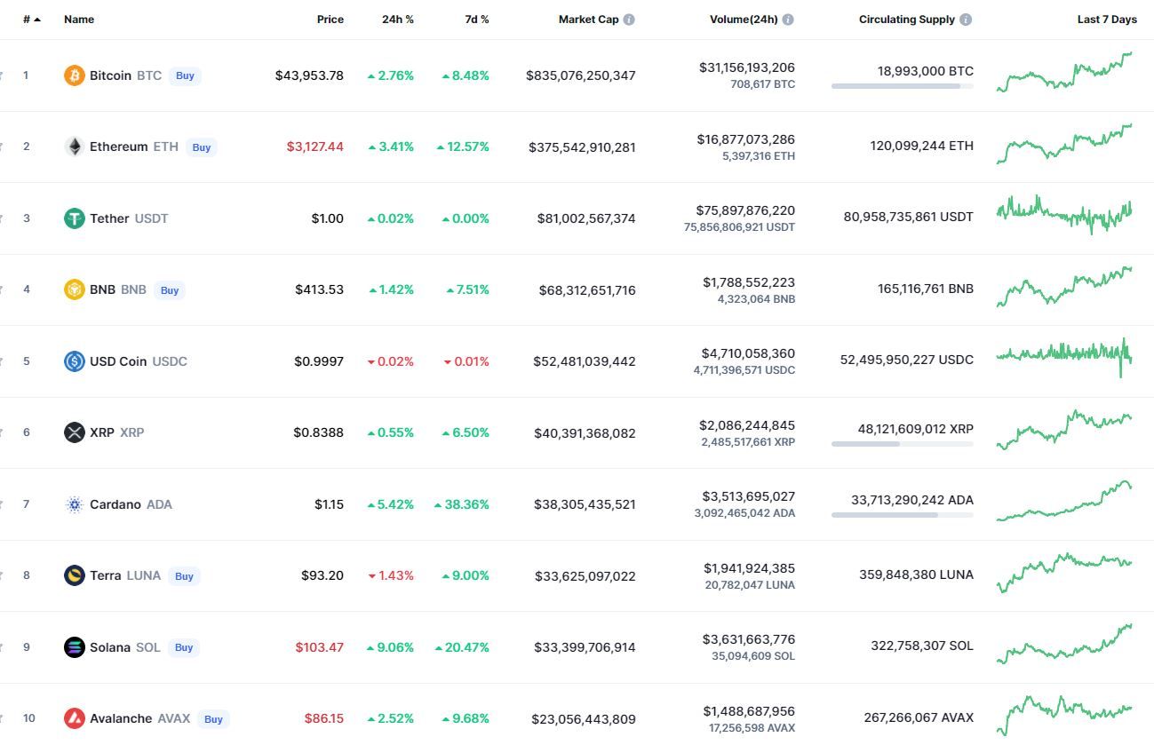The height and width of the screenshot is (753, 1154).
Task: Click XRP's circulating supply progress bar
Action: (903, 444)
